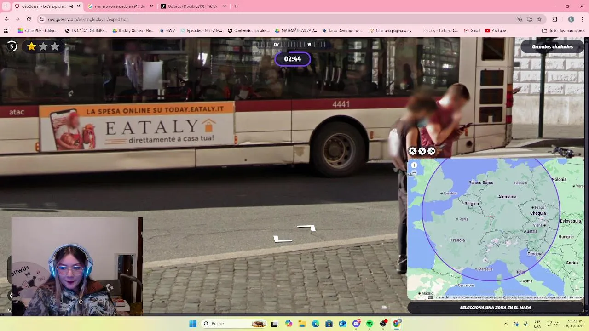Open the GWM bookmark
This screenshot has width=589, height=331.
tap(167, 31)
